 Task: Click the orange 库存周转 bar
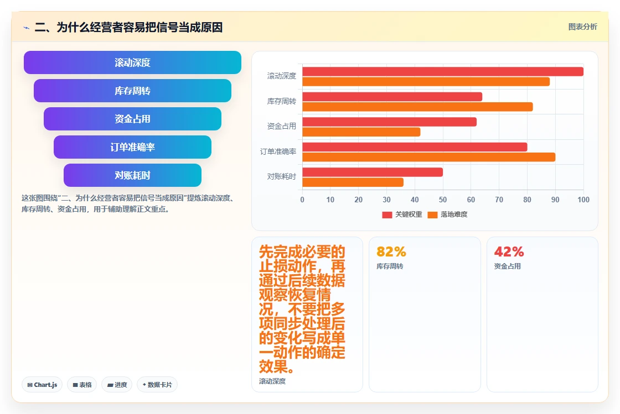[417, 107]
